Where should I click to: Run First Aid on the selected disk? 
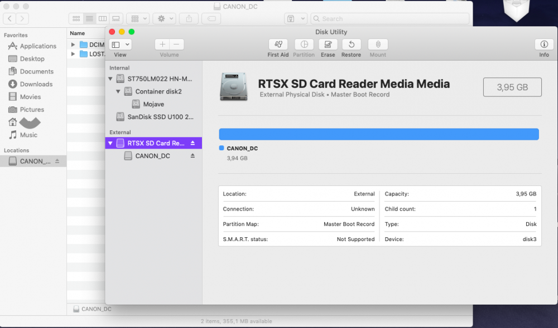tap(278, 45)
